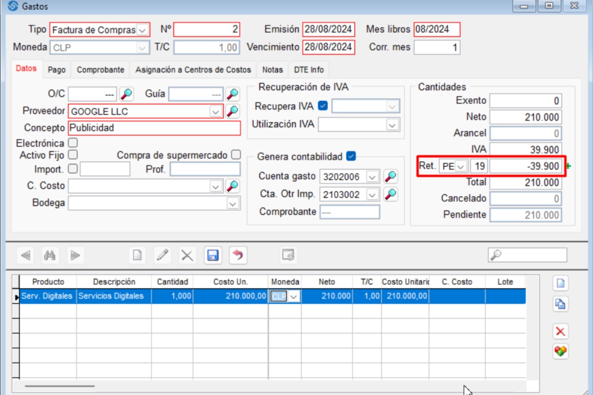Click the Mes libros field
Image resolution: width=593 pixels, height=395 pixels.
click(437, 30)
